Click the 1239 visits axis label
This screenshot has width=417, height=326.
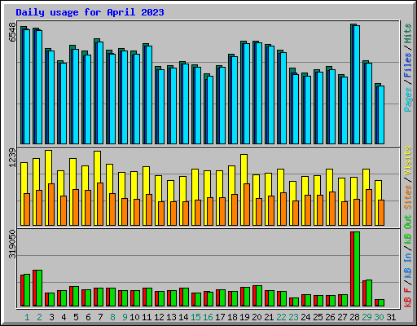coord(12,157)
